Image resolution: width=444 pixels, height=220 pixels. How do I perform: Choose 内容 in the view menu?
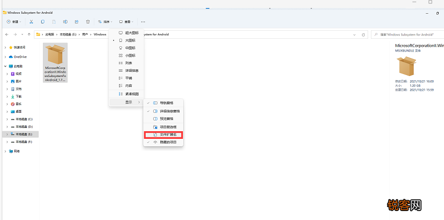126,85
